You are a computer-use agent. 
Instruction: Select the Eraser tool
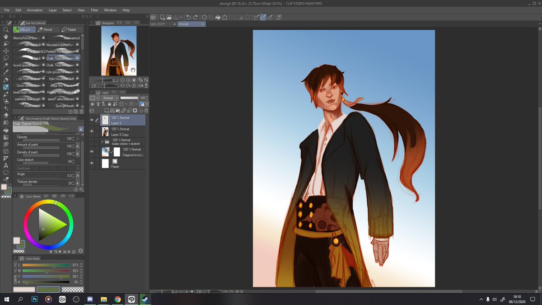click(6, 115)
